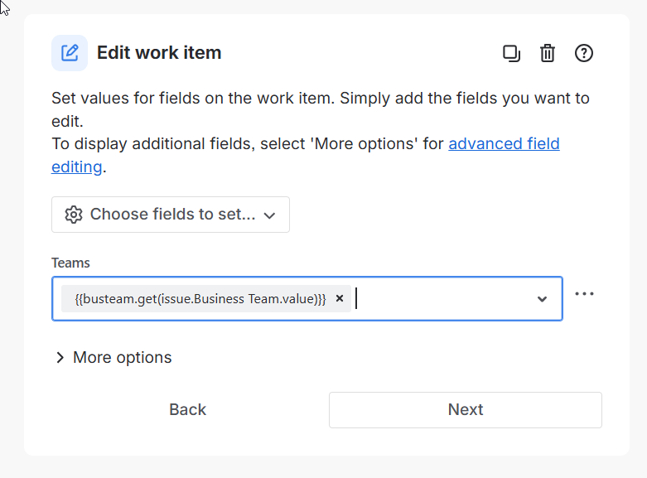This screenshot has height=478, width=647.
Task: Proceed by clicking the Next button
Action: pos(465,409)
